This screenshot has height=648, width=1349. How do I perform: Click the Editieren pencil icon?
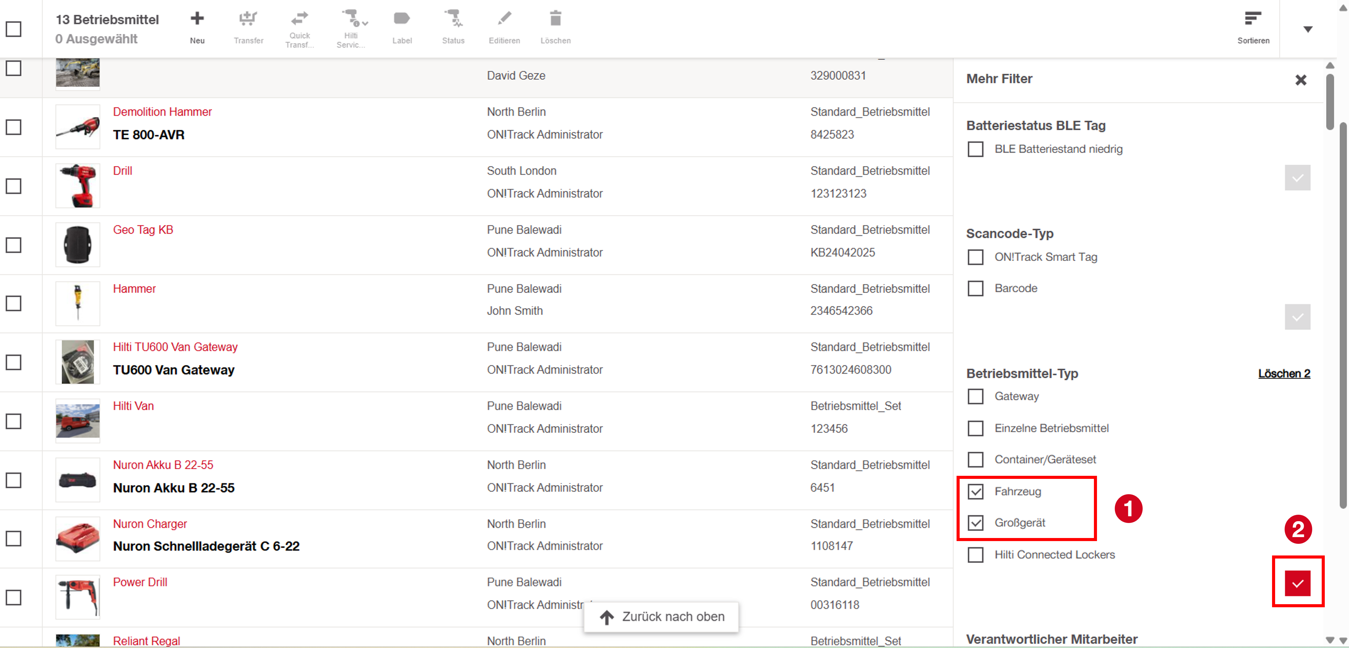[x=504, y=19]
